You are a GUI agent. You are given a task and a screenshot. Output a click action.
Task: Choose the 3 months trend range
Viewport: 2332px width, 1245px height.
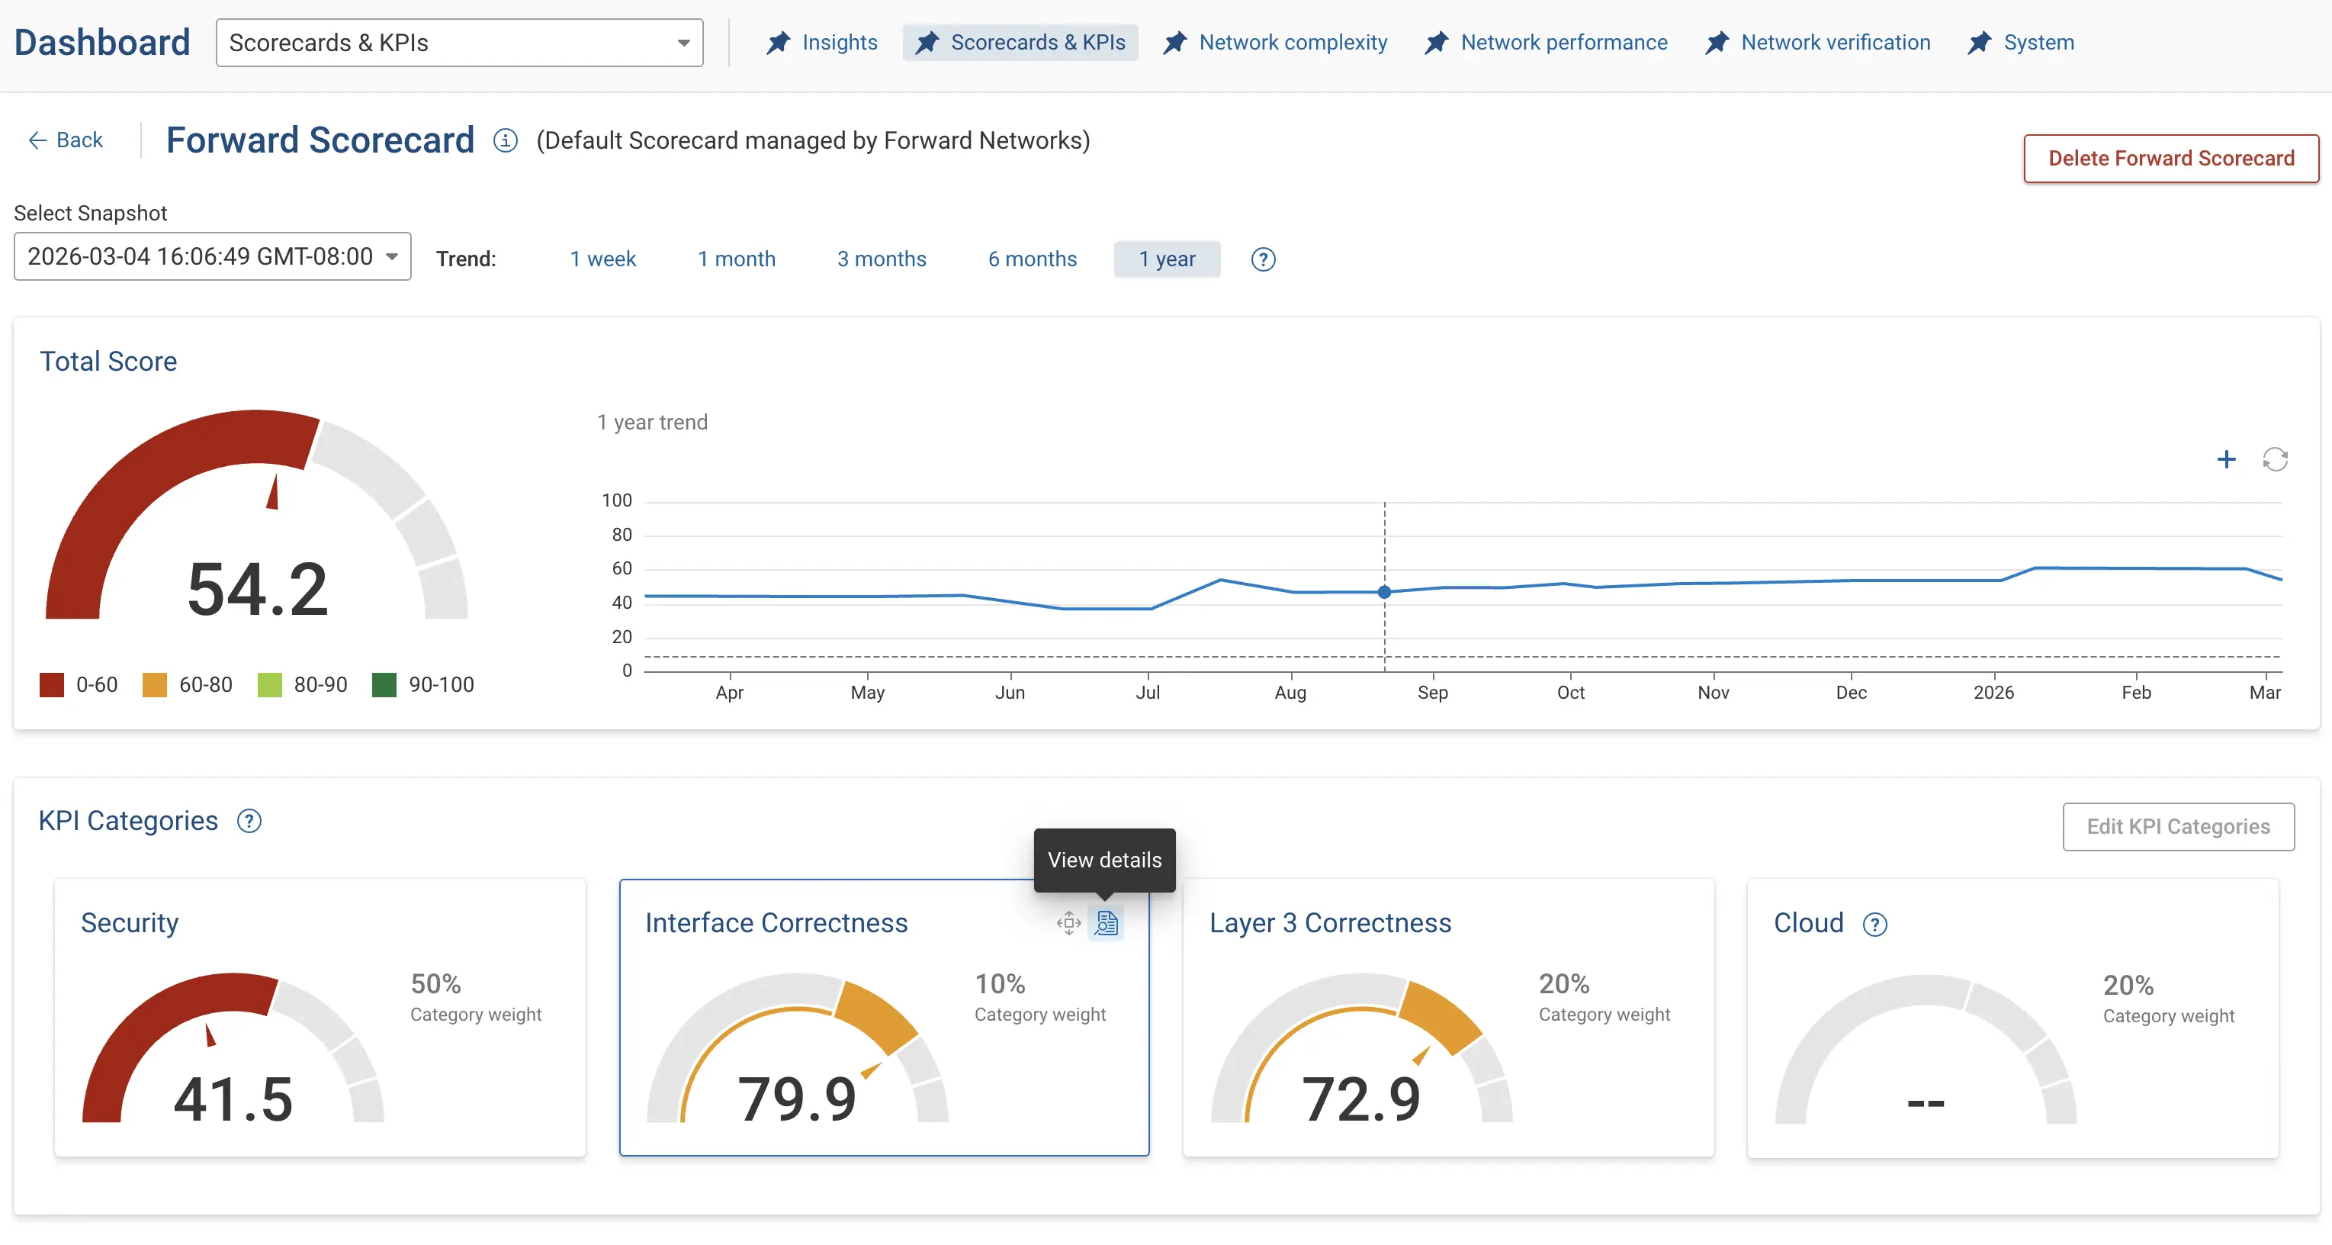tap(881, 259)
